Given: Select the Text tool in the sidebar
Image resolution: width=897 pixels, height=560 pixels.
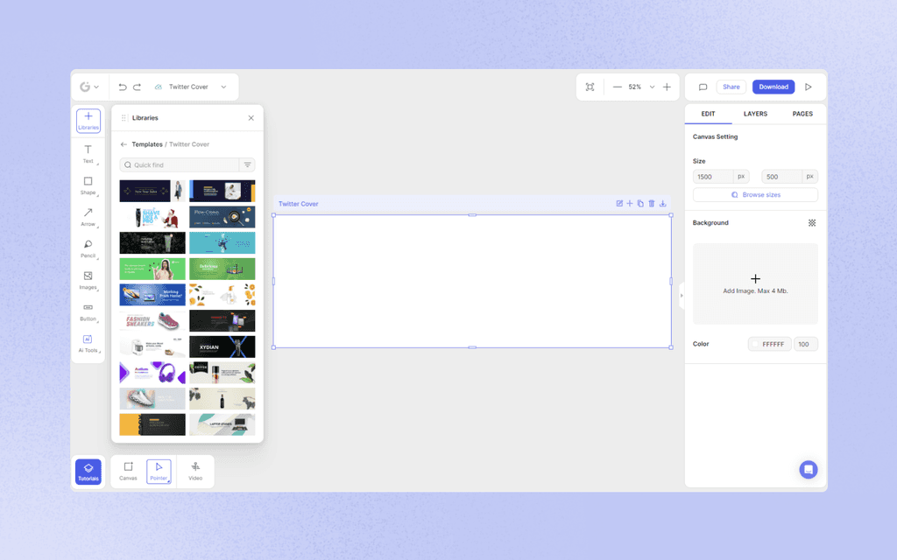Looking at the screenshot, I should click(x=88, y=155).
